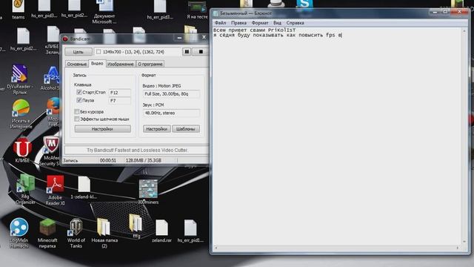Open the О программе tab in Bandicam
474x267 pixels.
coord(150,65)
